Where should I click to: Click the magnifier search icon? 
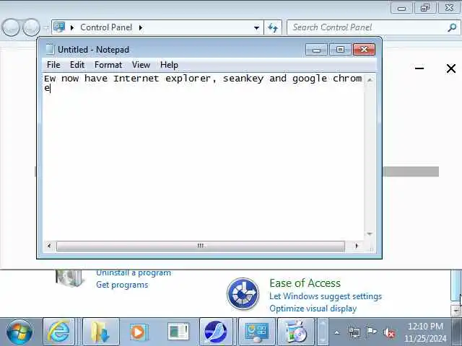(452, 27)
